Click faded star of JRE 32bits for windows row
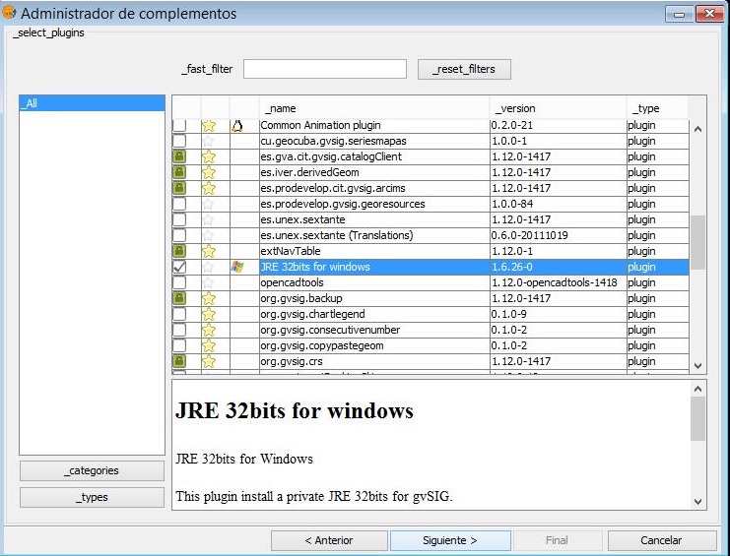730x556 pixels. coord(209,267)
